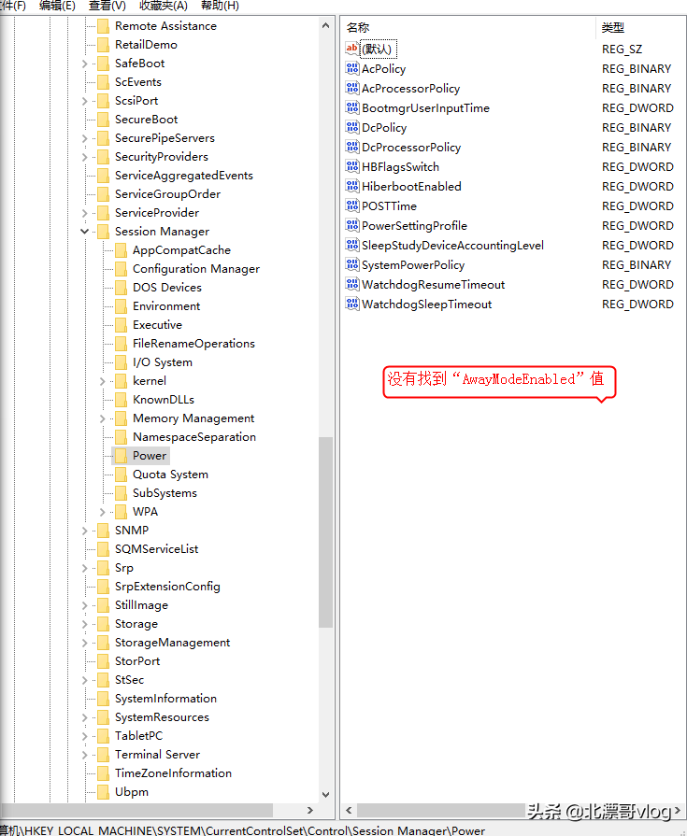Expand the kernel key
The image size is (687, 836).
pos(103,381)
